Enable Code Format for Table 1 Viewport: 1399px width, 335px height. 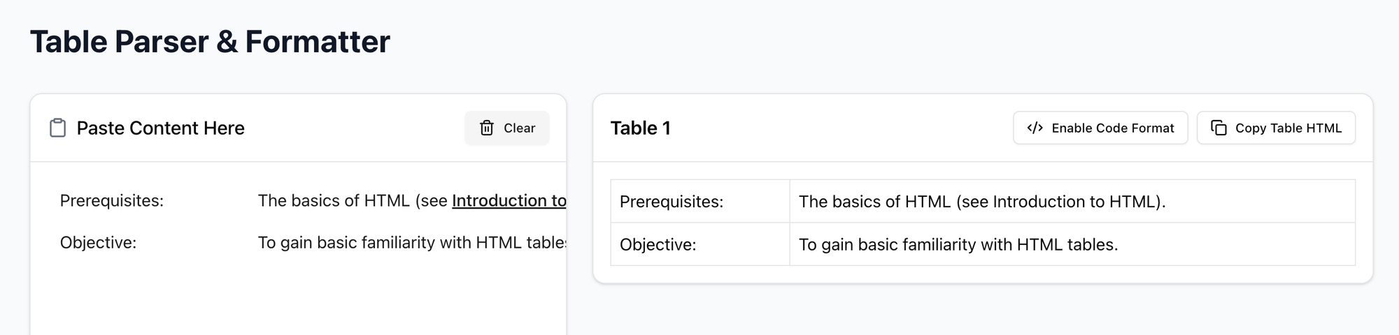pyautogui.click(x=1112, y=128)
